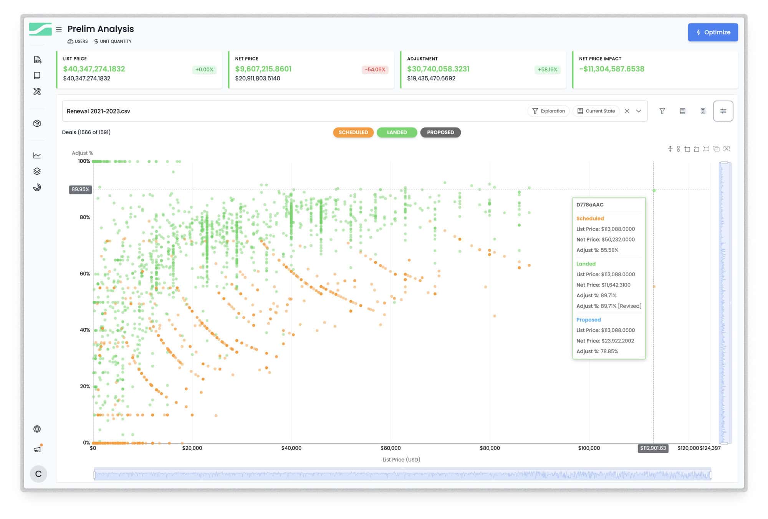Click the list view icon next to funnel

tap(682, 111)
